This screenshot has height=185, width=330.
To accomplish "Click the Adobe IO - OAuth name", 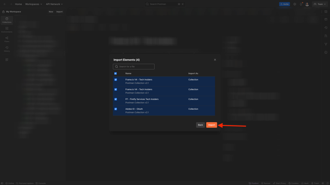I will tap(134, 109).
